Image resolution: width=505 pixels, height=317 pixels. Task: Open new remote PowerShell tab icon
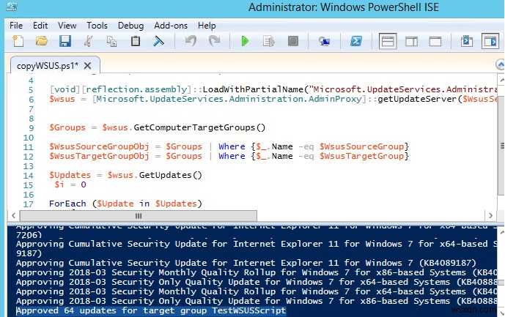(324, 41)
